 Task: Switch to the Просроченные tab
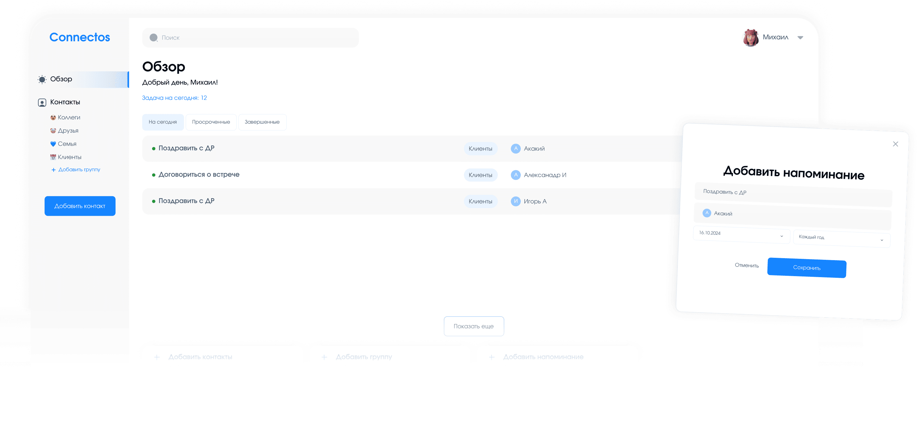tap(211, 122)
